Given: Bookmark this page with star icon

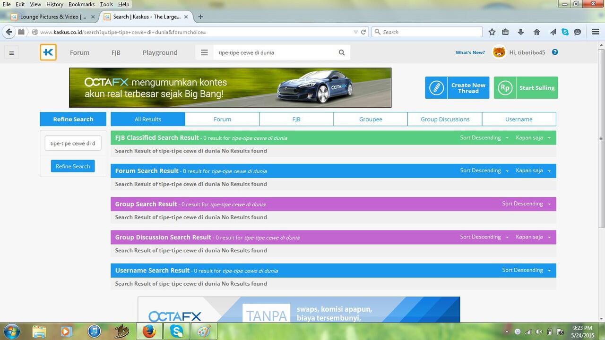Looking at the screenshot, I should (492, 32).
